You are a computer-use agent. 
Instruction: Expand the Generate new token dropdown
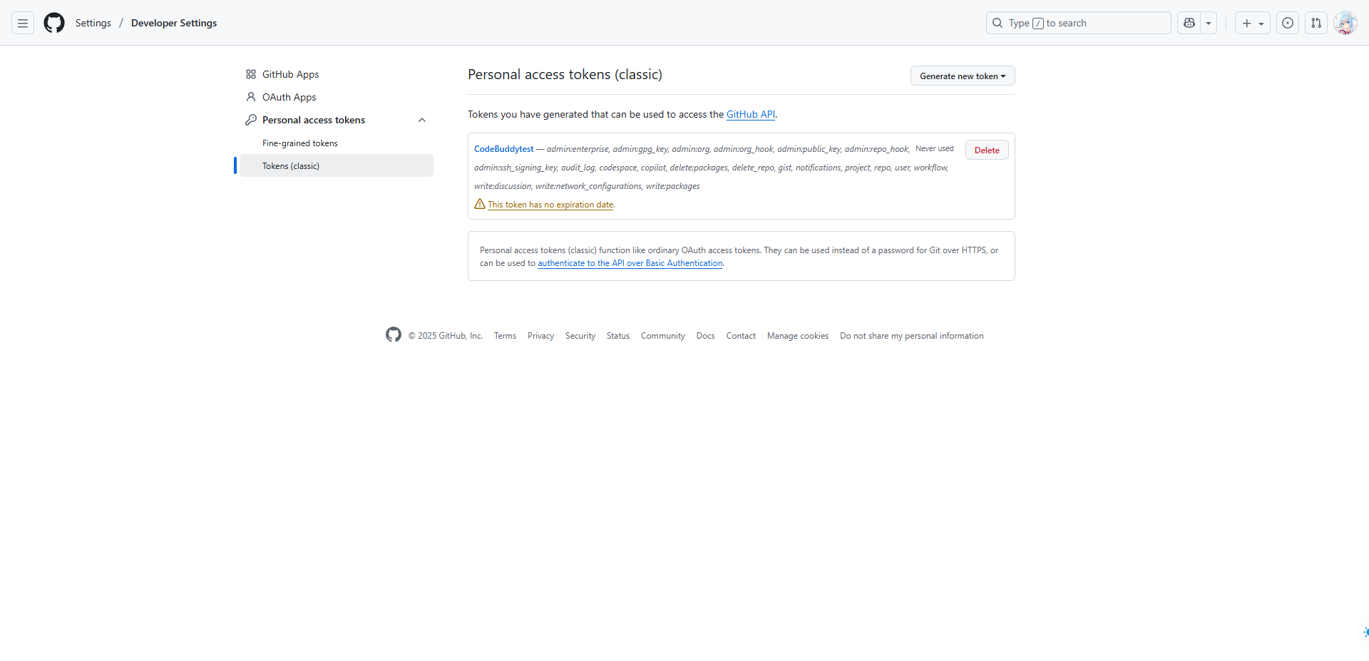point(962,76)
